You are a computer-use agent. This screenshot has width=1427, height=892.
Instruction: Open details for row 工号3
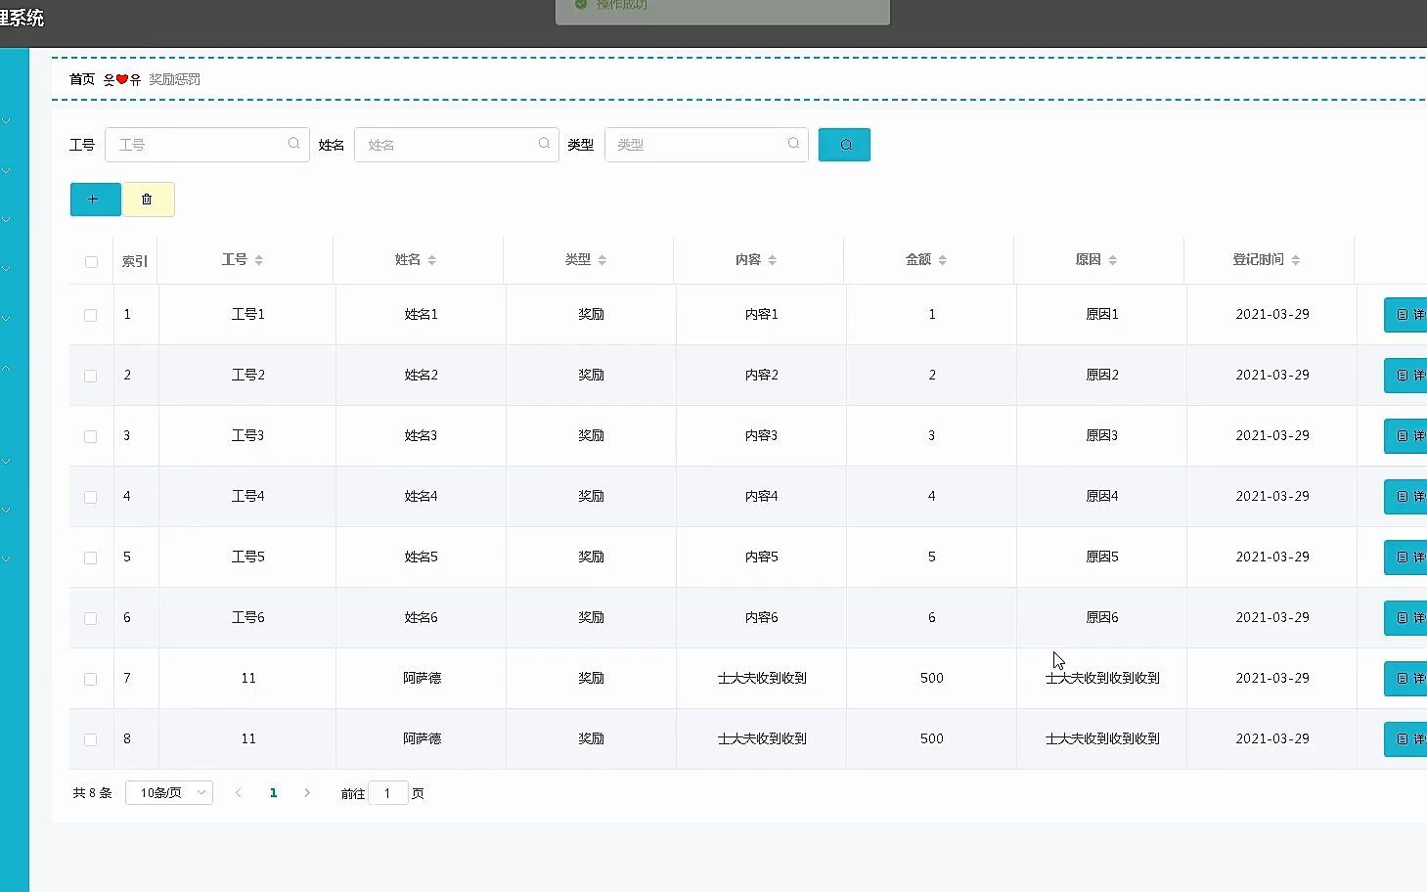[1406, 436]
